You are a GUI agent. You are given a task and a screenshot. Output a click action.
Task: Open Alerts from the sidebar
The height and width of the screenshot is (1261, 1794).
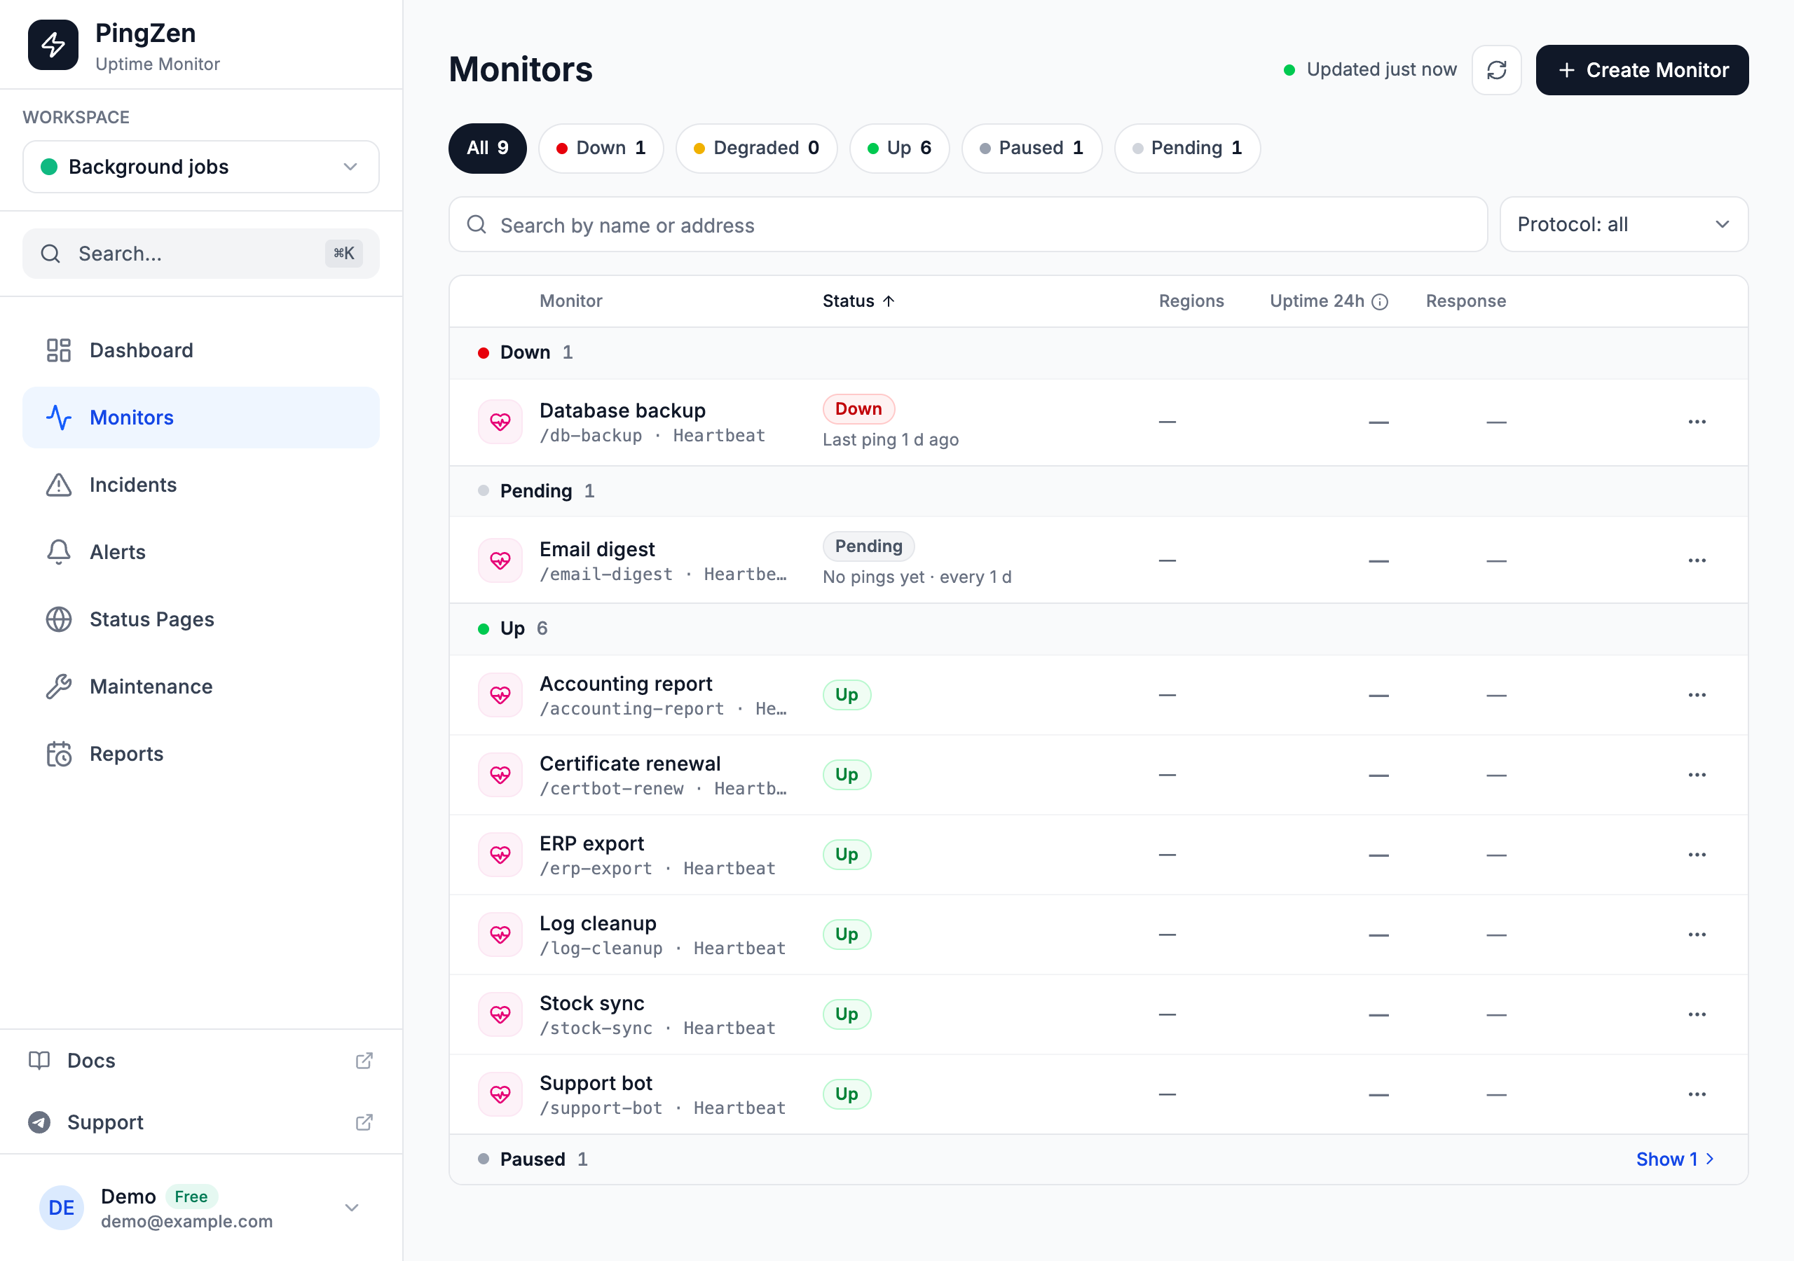[201, 551]
